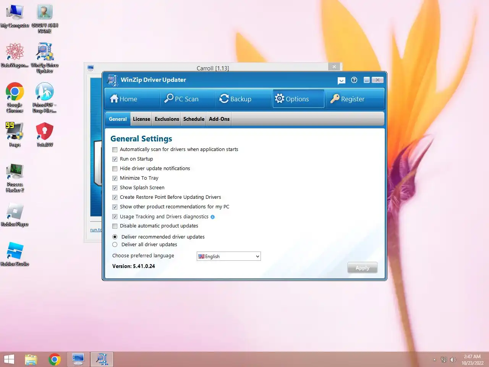Open the feedback speech bubble icon
The image size is (489, 367).
coord(342,80)
